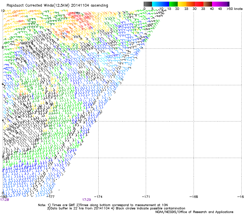Click the date text '20141104 ascending'
Viewport: 244px width, 214px height.
89,6
